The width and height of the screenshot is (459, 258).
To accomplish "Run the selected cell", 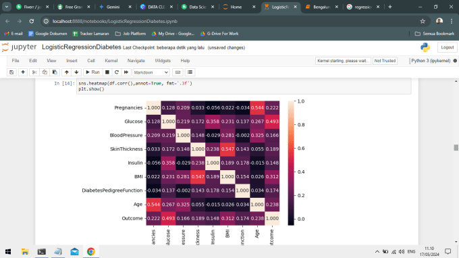I will [x=92, y=72].
